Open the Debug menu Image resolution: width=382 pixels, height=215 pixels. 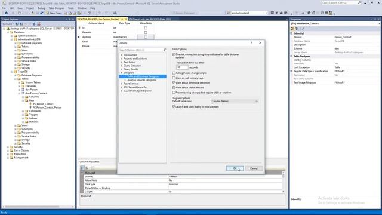[x=41, y=8]
